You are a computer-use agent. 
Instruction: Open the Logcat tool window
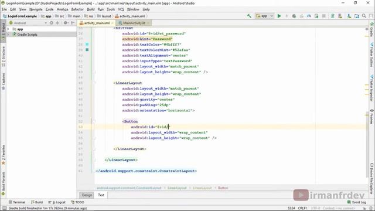click(x=57, y=202)
